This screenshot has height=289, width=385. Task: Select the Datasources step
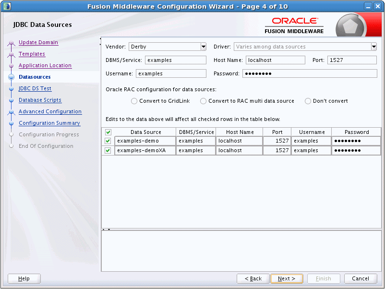tap(35, 77)
